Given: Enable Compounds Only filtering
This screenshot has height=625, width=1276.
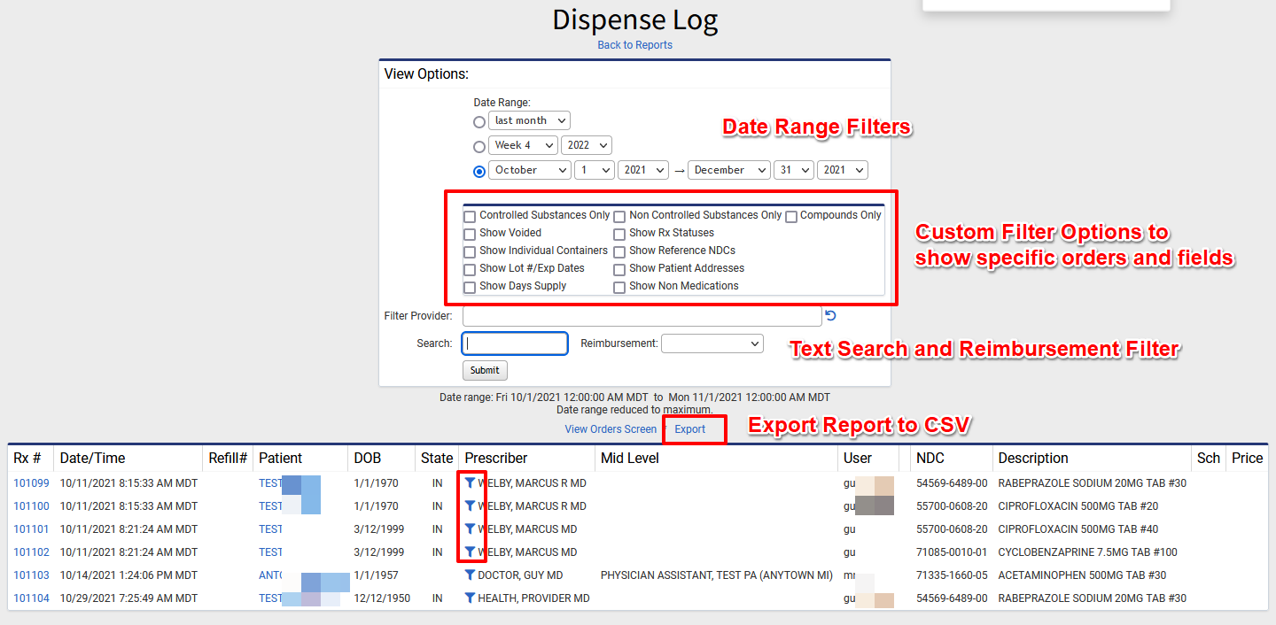Looking at the screenshot, I should [790, 215].
